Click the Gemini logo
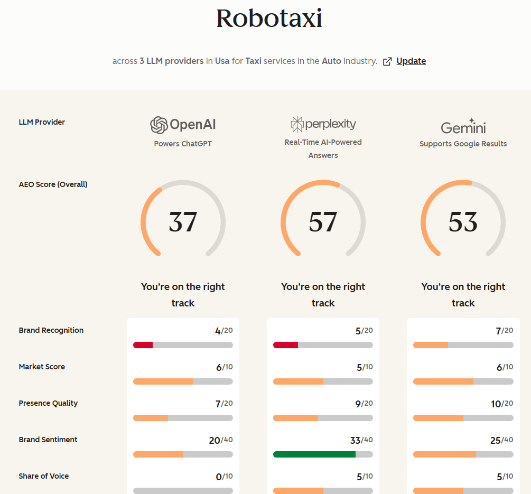 (x=463, y=126)
